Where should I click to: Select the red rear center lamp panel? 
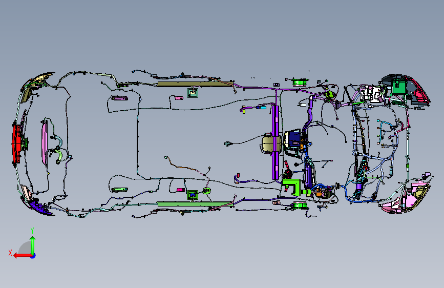[x=16, y=143]
